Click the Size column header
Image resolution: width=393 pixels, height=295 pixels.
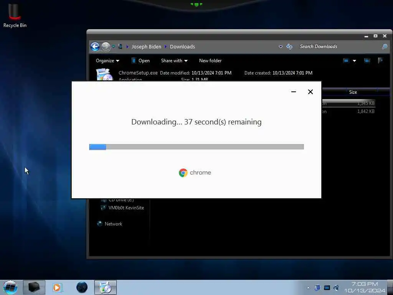(x=353, y=92)
